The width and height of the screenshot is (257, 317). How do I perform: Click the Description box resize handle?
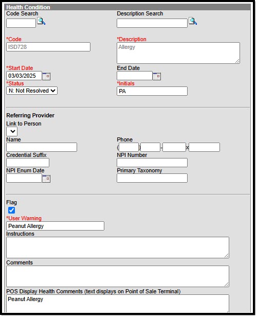coord(237,61)
